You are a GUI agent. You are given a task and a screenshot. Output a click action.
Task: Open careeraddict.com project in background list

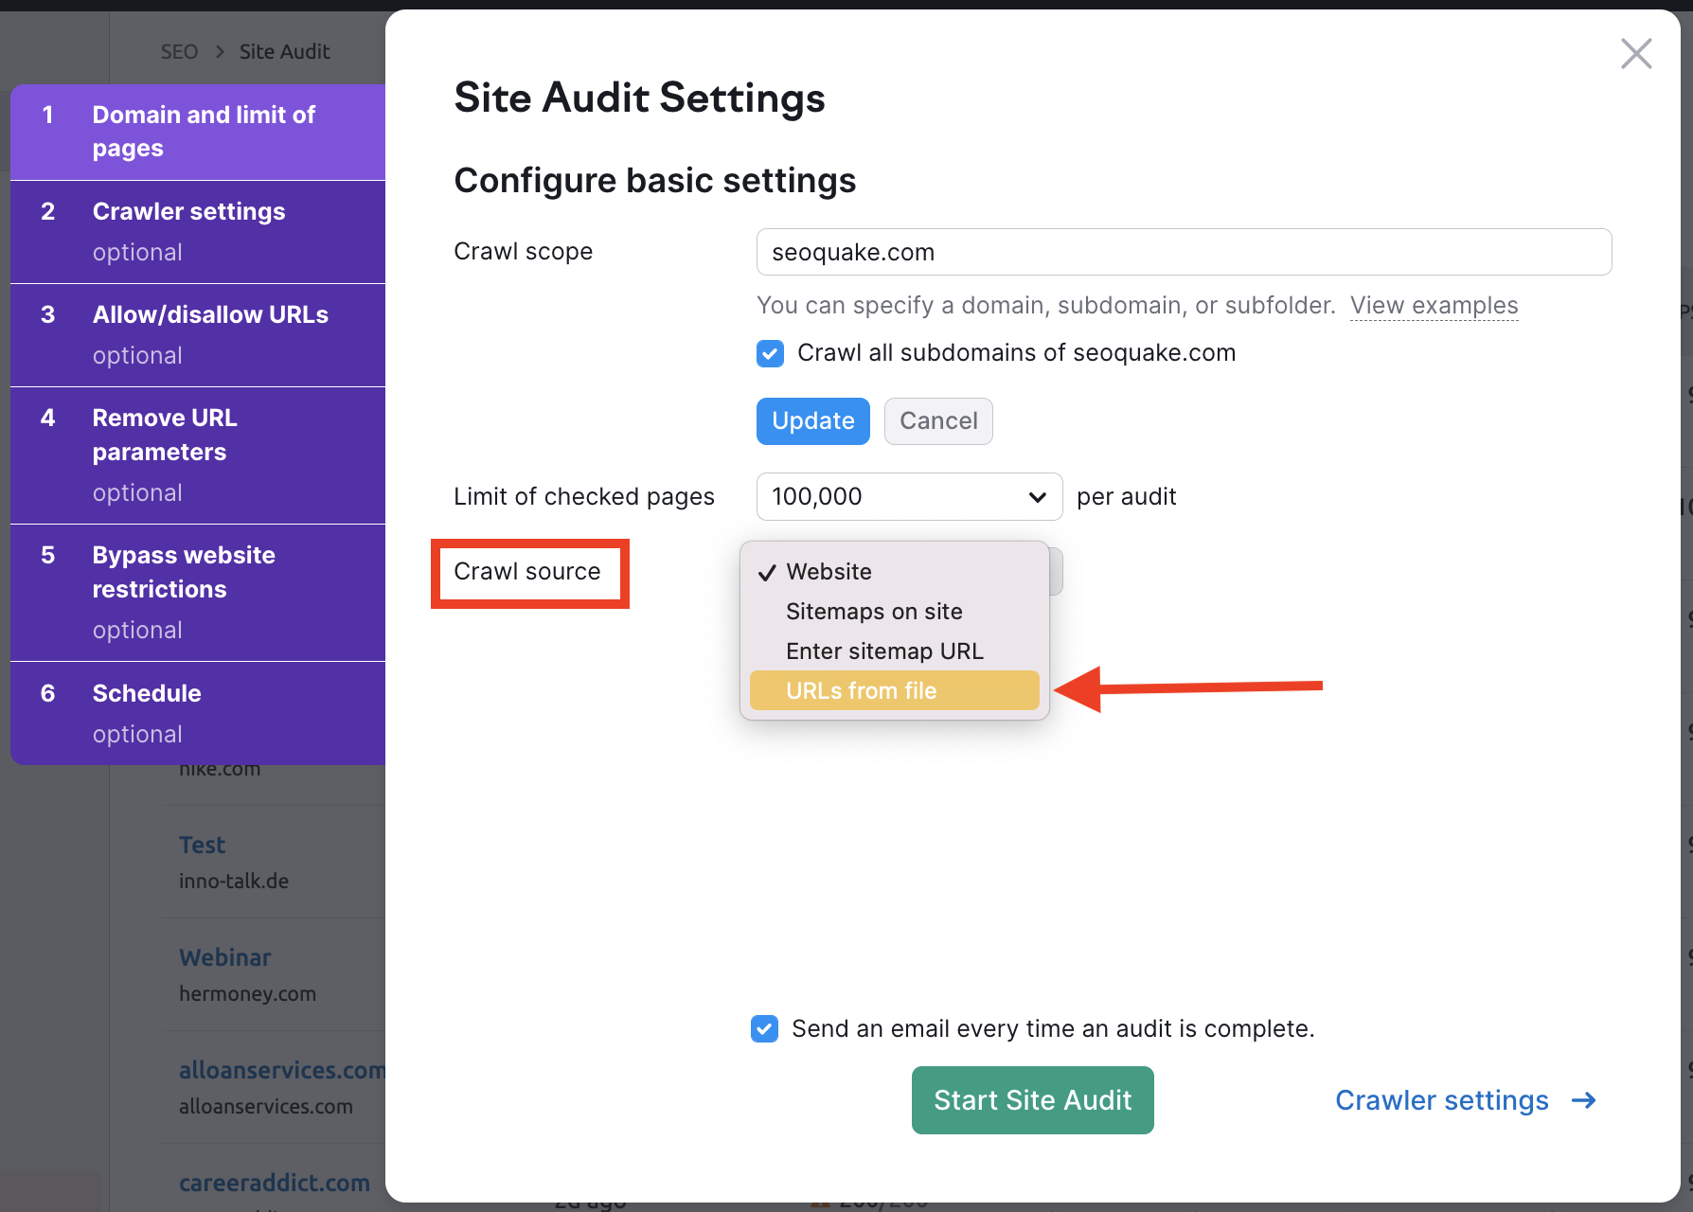pos(275,1183)
